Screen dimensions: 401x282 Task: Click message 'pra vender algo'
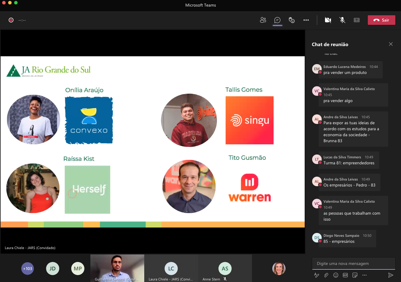point(338,101)
